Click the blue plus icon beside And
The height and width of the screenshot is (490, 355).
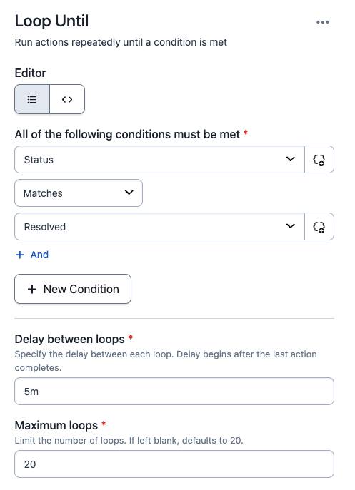pyautogui.click(x=20, y=255)
